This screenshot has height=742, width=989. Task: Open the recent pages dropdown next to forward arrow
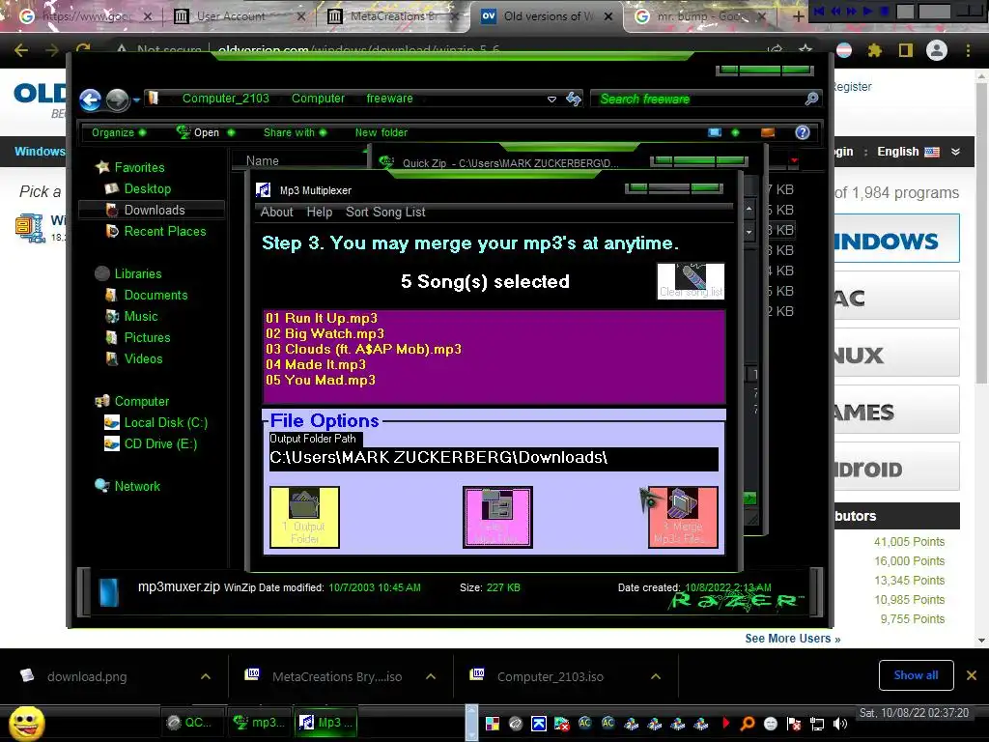tap(136, 100)
